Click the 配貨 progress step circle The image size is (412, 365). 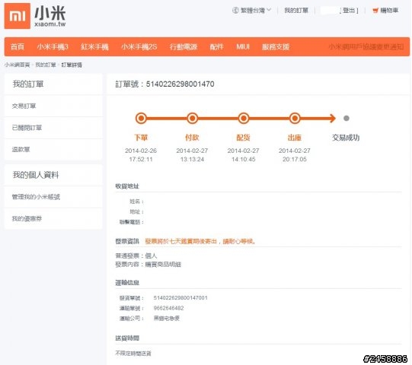pyautogui.click(x=244, y=119)
